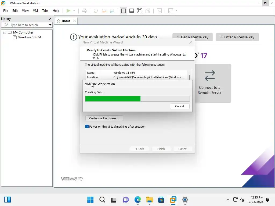The image size is (275, 206).
Task: Close the Home tab
Action: (x=75, y=21)
